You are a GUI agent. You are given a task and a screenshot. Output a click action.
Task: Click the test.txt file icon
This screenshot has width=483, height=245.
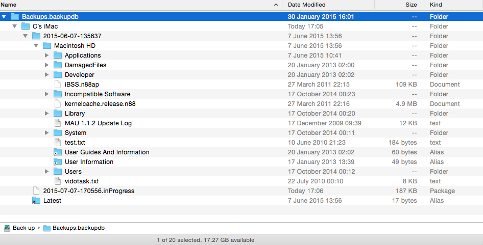(x=58, y=143)
